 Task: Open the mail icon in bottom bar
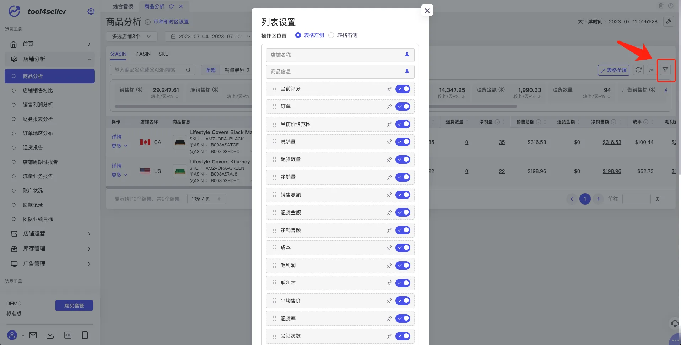point(33,335)
